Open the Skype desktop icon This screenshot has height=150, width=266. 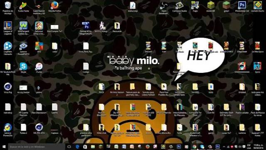pyautogui.click(x=23, y=67)
